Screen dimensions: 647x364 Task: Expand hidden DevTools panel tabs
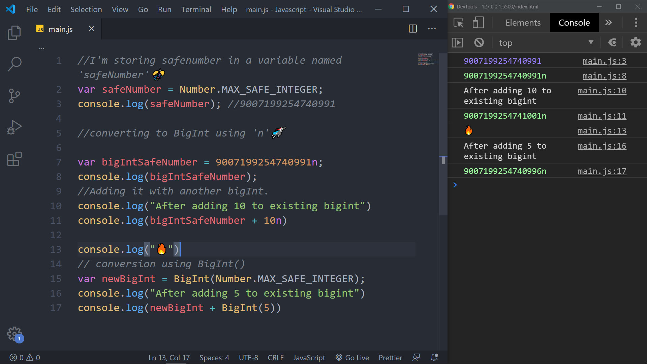pyautogui.click(x=609, y=23)
